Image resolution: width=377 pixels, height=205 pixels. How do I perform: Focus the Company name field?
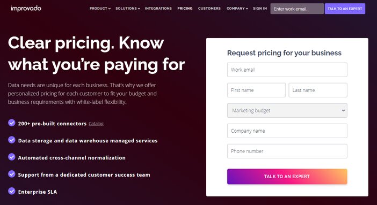(287, 131)
